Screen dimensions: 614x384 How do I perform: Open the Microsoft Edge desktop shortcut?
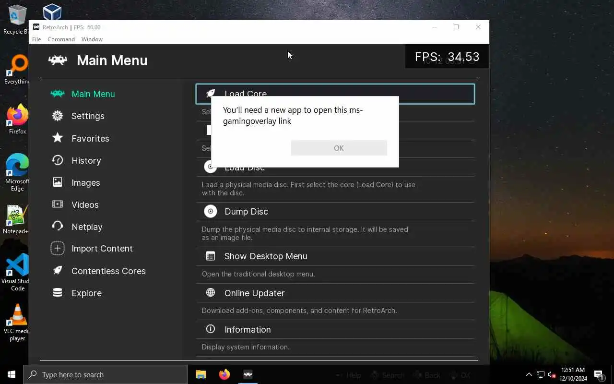[x=17, y=172]
